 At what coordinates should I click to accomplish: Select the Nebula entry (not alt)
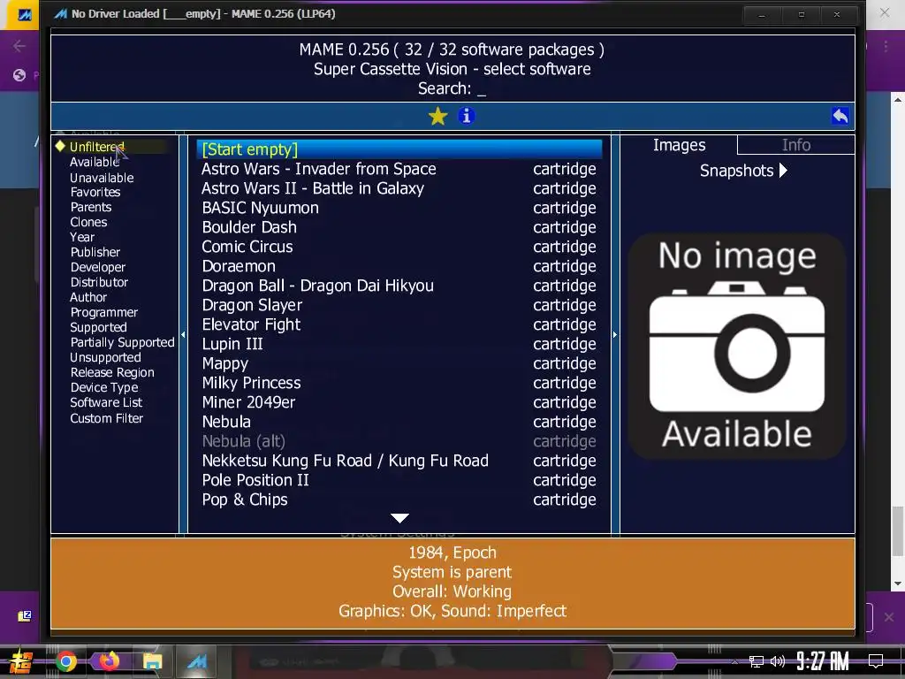point(399,422)
